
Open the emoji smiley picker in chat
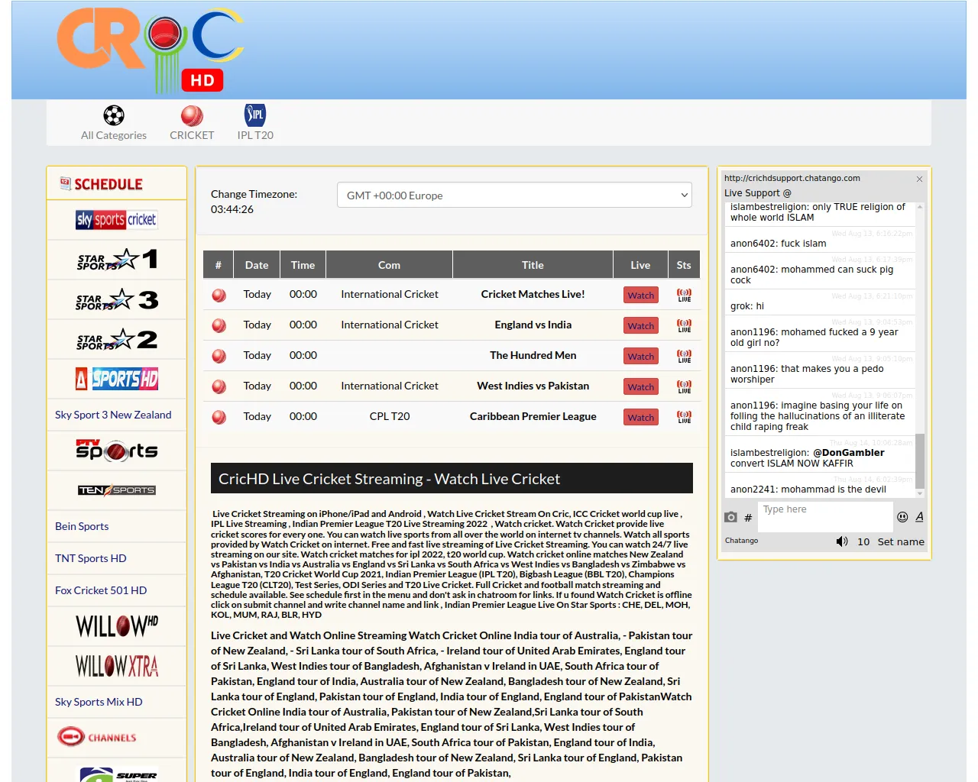[902, 517]
